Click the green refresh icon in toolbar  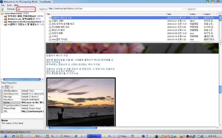pyautogui.click(x=2, y=9)
